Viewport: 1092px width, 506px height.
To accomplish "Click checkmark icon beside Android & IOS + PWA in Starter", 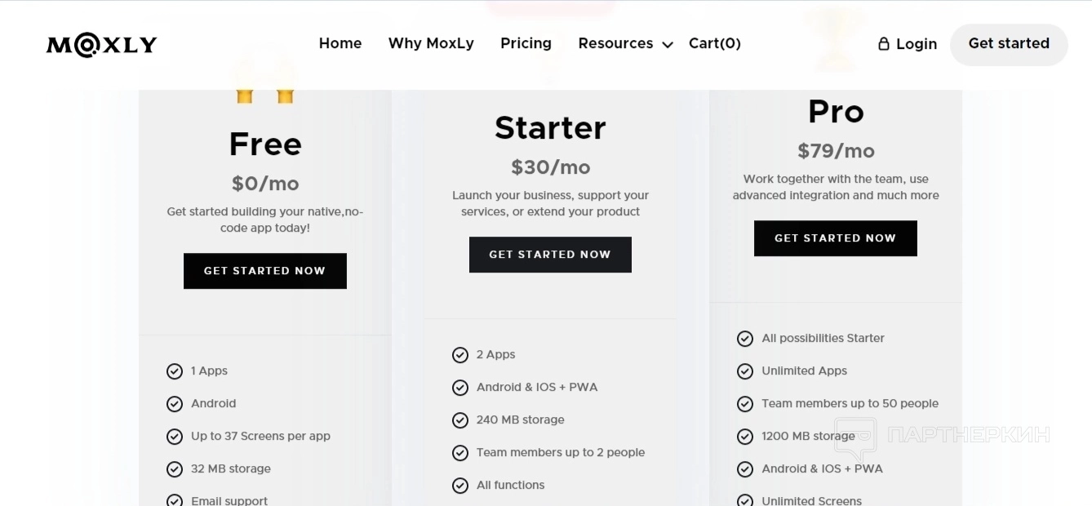I will 460,388.
